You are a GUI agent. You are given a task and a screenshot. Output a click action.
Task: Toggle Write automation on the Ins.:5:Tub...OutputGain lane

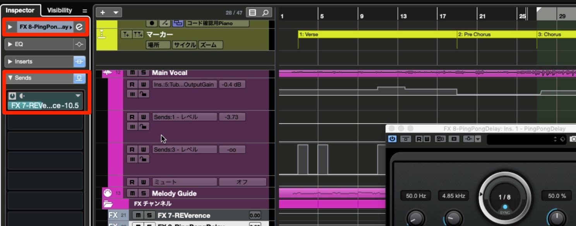tap(143, 84)
